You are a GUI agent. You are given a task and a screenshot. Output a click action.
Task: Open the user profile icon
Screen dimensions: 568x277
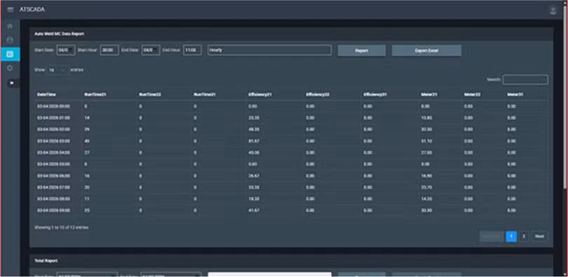(x=553, y=10)
